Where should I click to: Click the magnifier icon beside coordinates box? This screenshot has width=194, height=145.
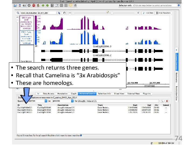click(x=18, y=13)
